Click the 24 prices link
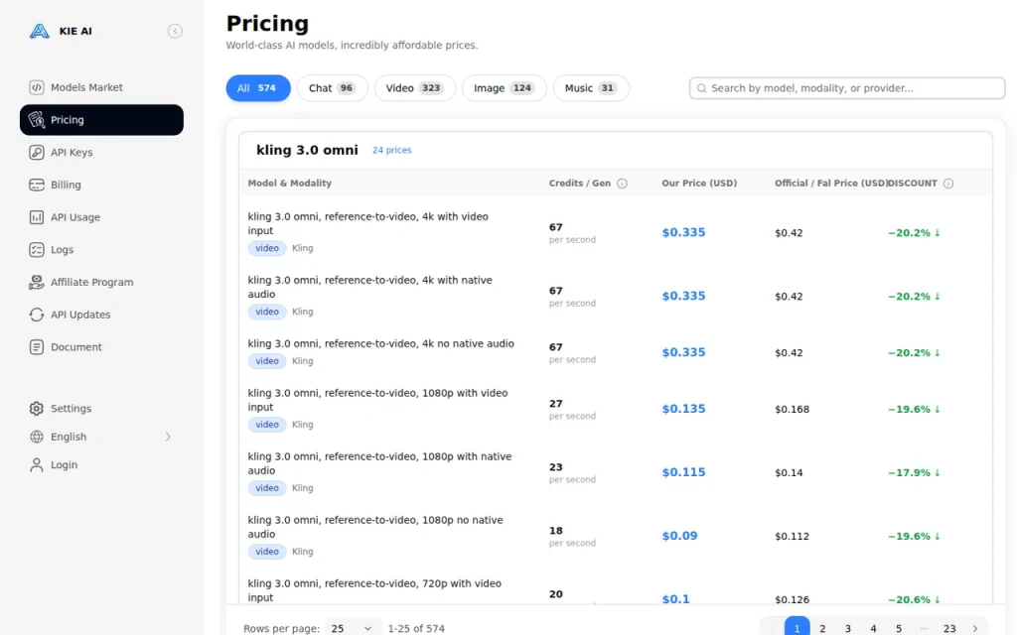The width and height of the screenshot is (1017, 635). pos(391,150)
